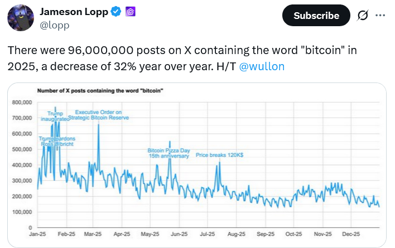This screenshot has width=395, height=248.
Task: Click the Trump pardons Ross Ulbricht label
Action: (x=56, y=141)
